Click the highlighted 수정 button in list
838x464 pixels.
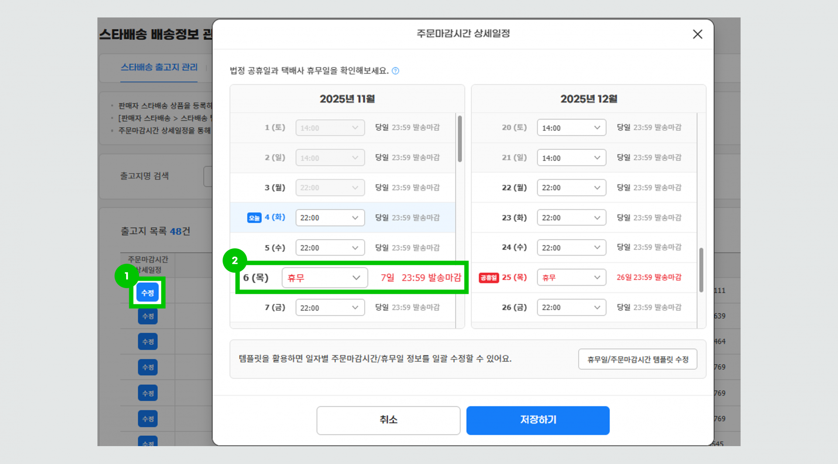click(x=148, y=293)
